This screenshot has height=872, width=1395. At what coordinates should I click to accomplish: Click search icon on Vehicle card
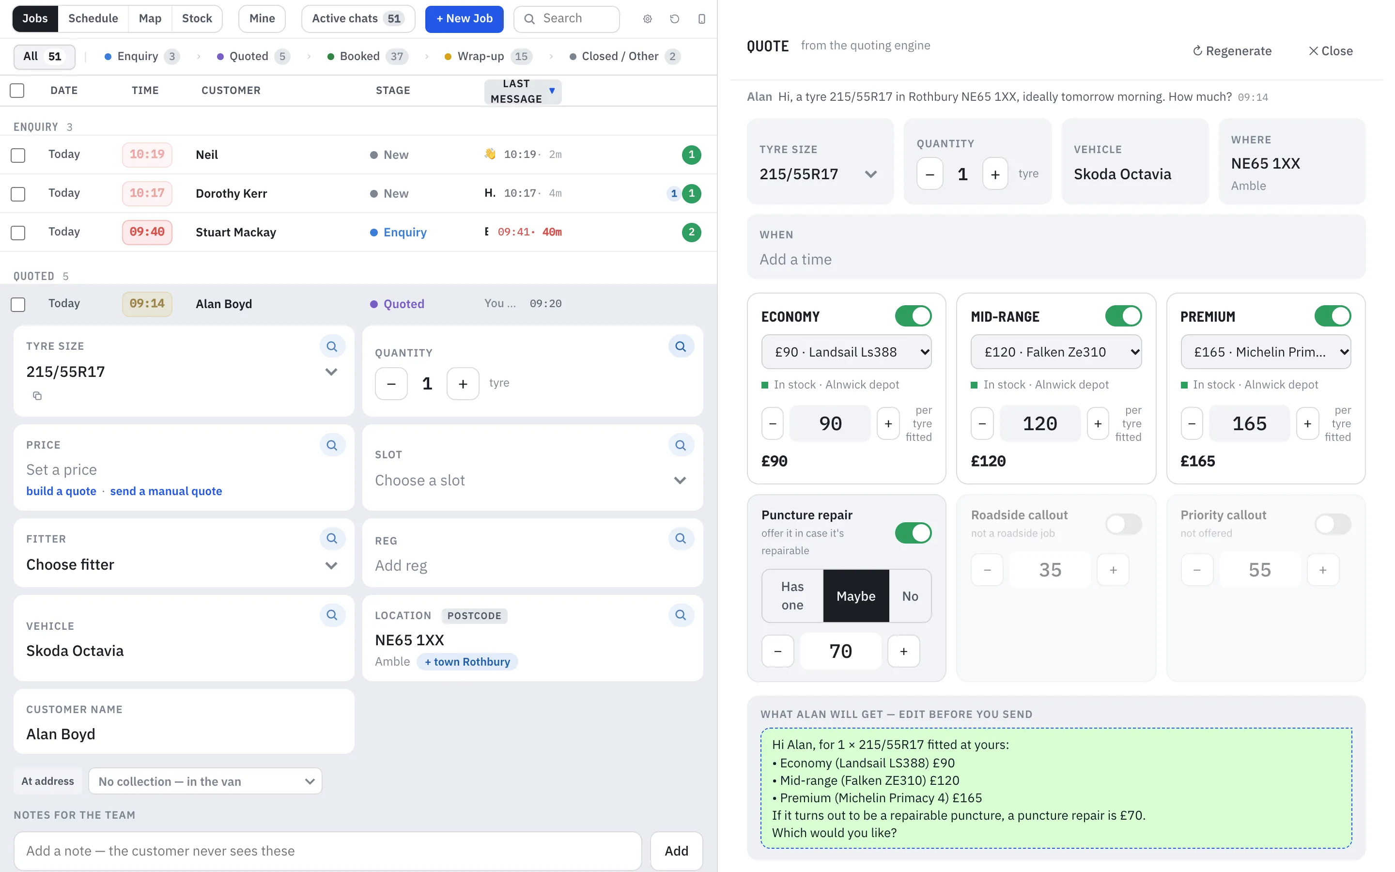[x=332, y=615]
